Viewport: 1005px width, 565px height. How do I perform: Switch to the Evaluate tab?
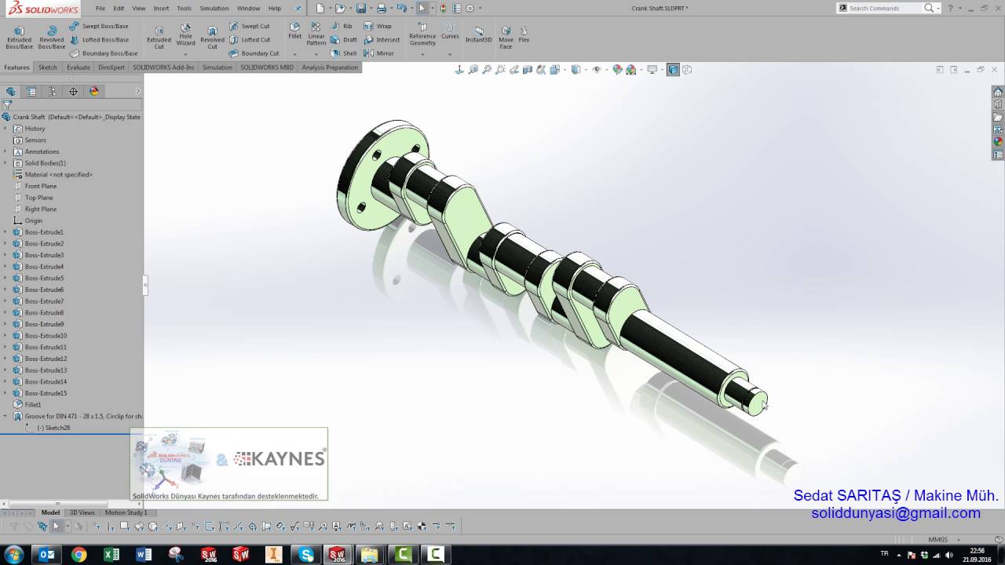[79, 67]
